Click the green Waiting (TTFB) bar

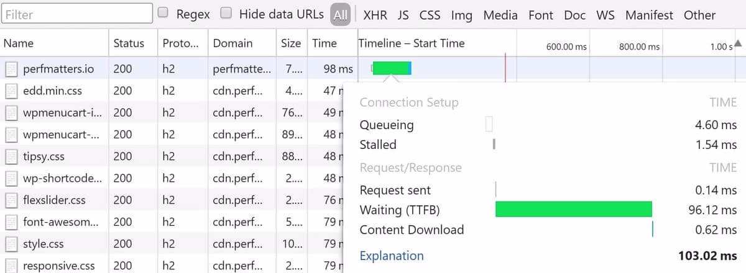point(573,209)
